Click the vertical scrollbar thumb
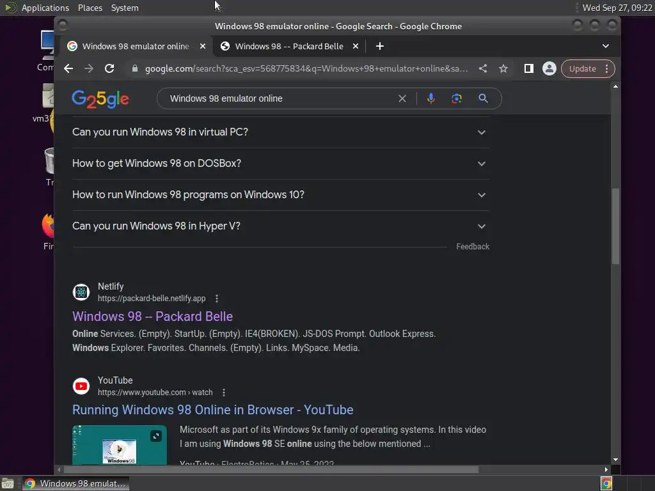 tap(615, 226)
